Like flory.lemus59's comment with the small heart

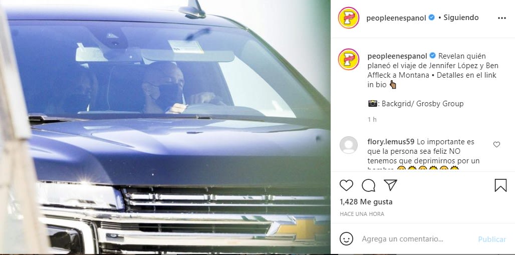(496, 144)
